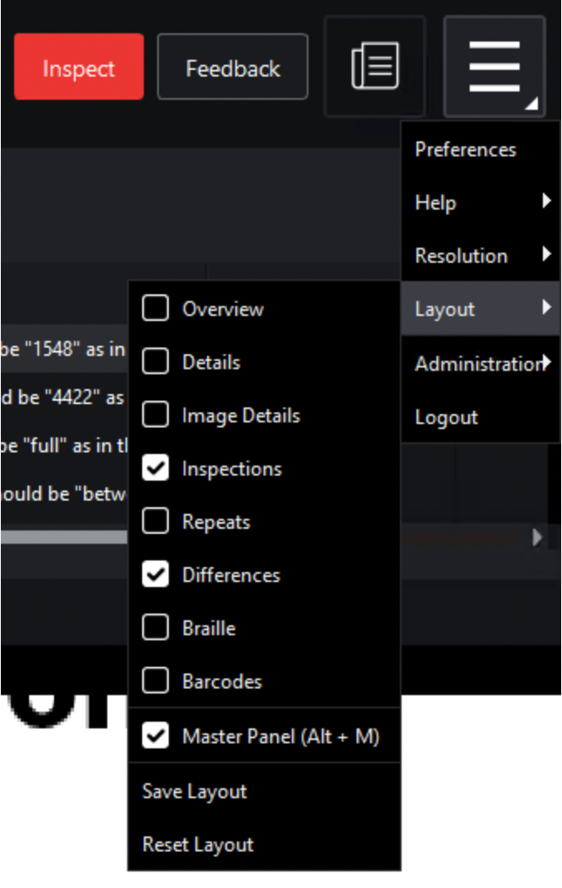Image resolution: width=562 pixels, height=888 pixels.
Task: Uncheck the Differences panel checkbox
Action: 155,575
